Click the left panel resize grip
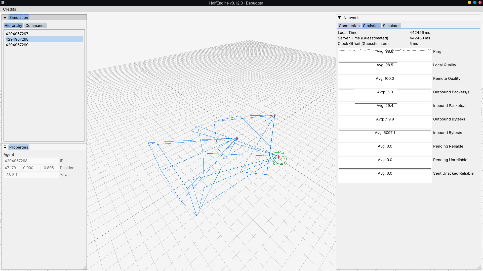The width and height of the screenshot is (483, 271). [85, 267]
